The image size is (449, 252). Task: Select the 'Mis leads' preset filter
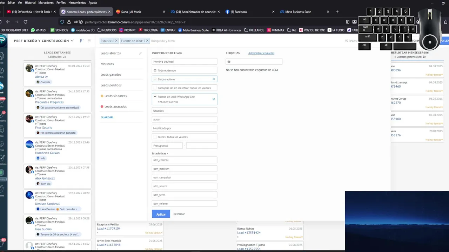pos(107,64)
